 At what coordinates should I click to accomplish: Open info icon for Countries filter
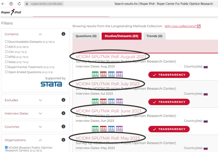tap(63, 126)
